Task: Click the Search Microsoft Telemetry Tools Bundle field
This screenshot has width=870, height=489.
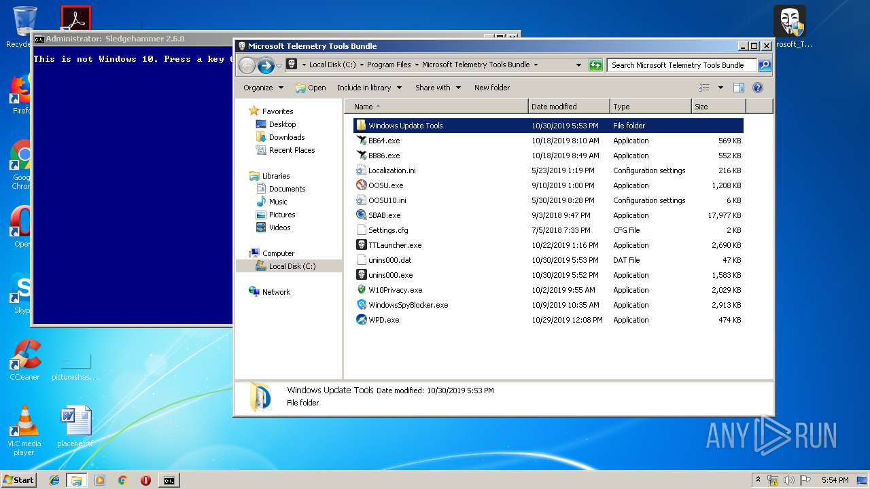Action: pyautogui.click(x=682, y=65)
